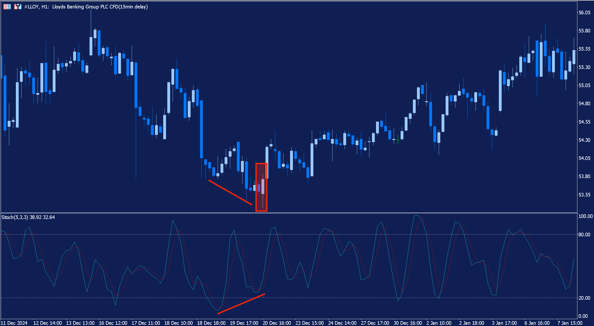Click the 20 Dec 16:00 time label

[277, 323]
